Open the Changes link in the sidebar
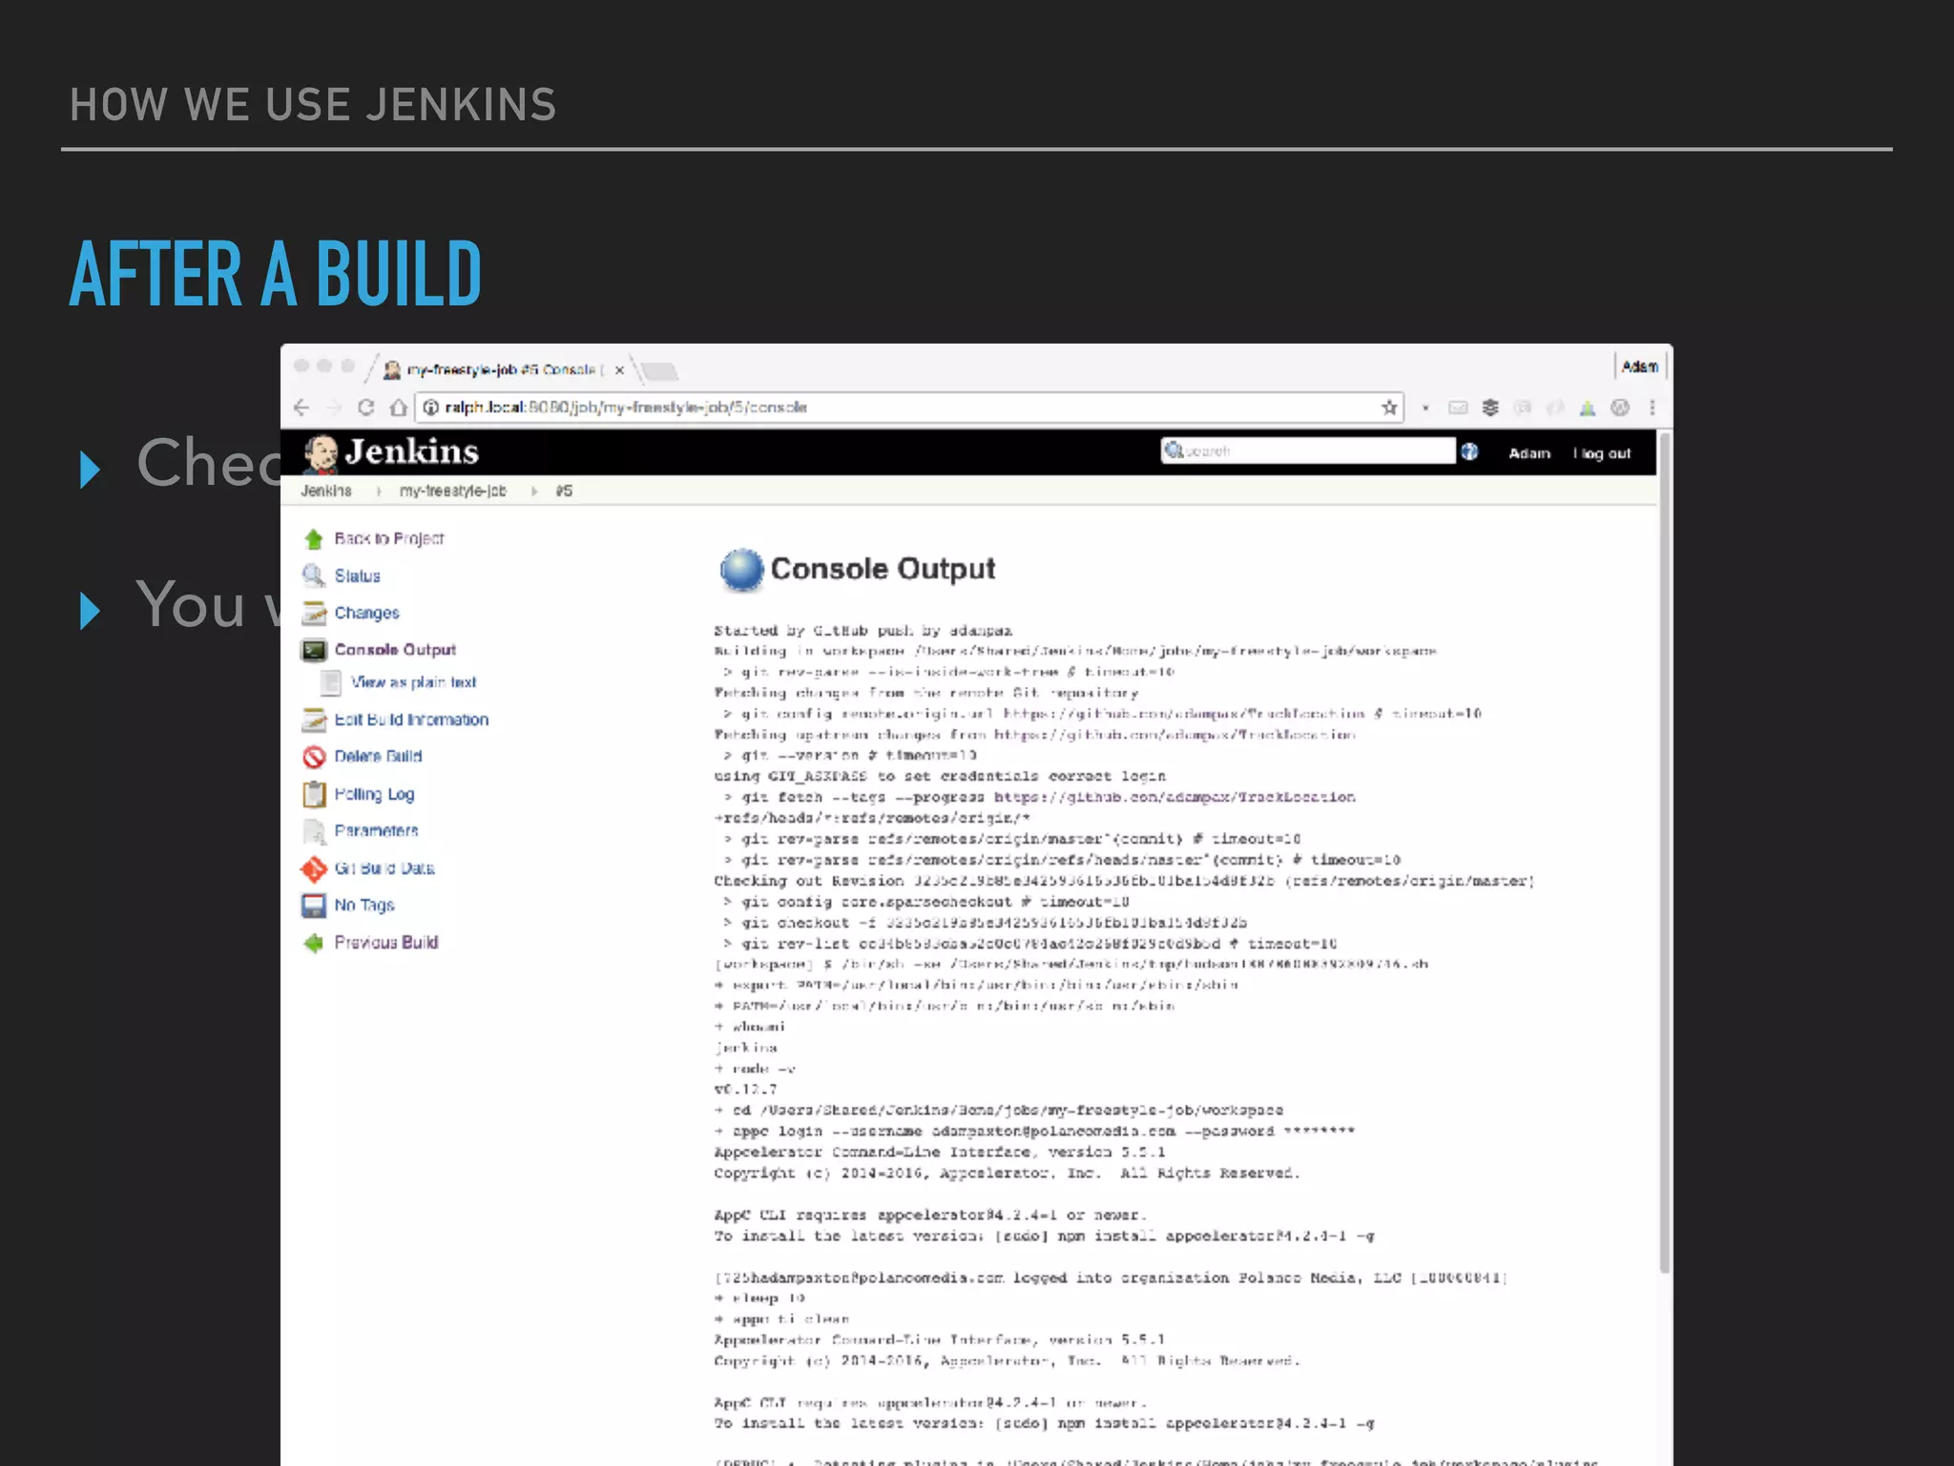The image size is (1954, 1466). [x=366, y=613]
